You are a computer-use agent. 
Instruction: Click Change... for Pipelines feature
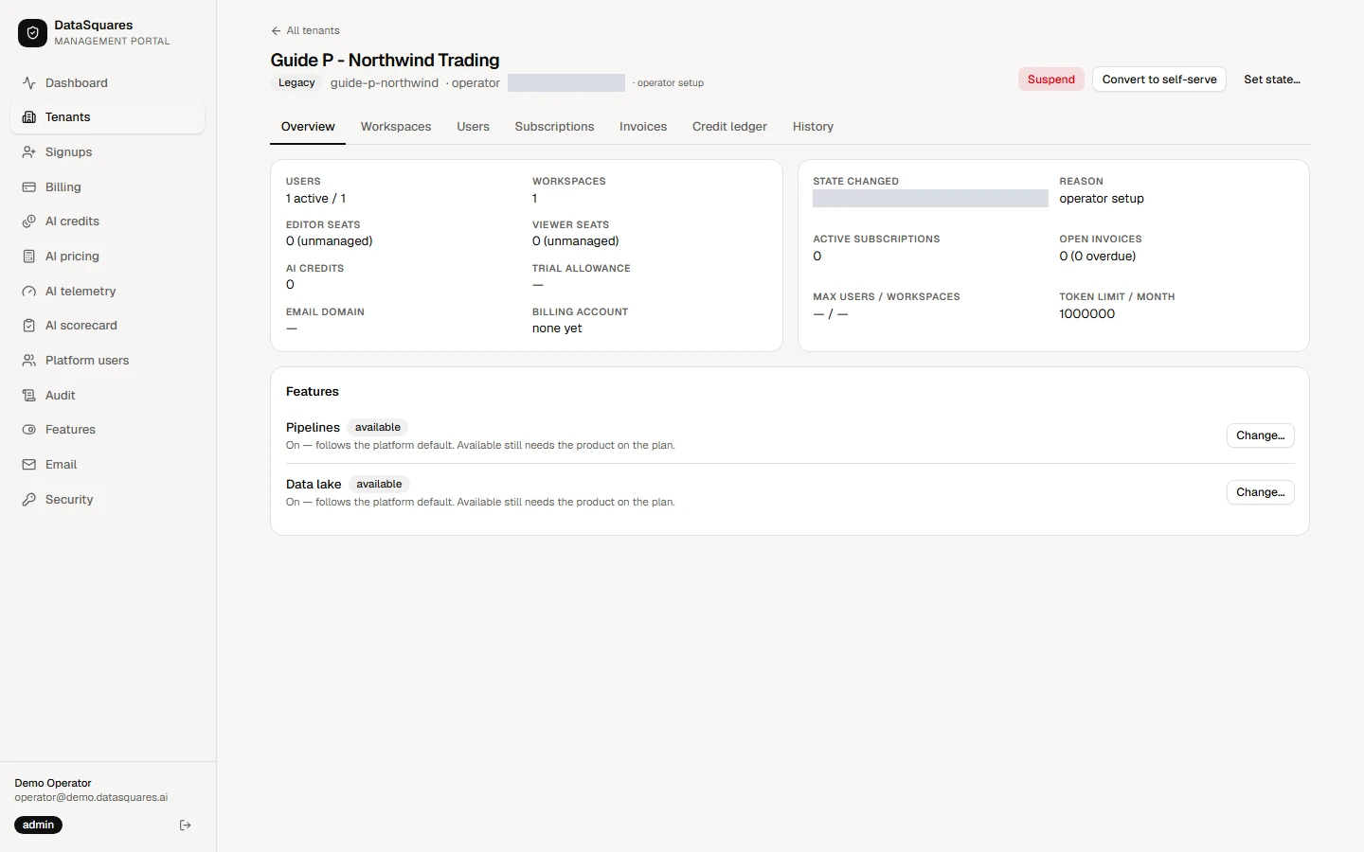(1261, 435)
